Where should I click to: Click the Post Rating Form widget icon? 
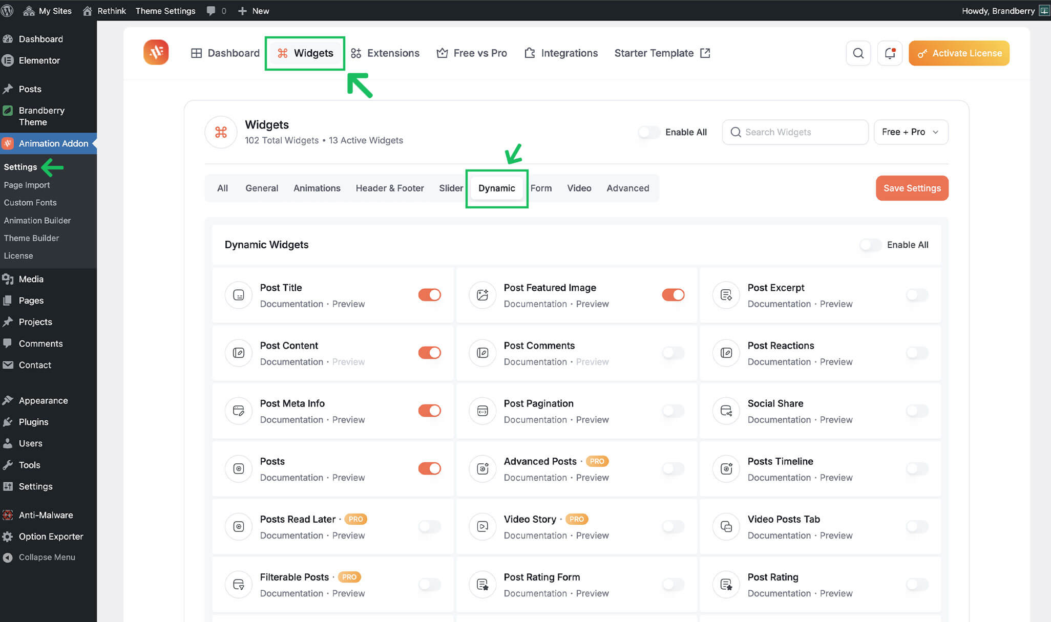pos(482,584)
